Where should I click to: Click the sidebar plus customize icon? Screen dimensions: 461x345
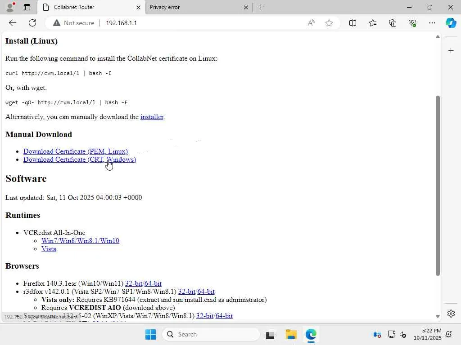point(451,51)
